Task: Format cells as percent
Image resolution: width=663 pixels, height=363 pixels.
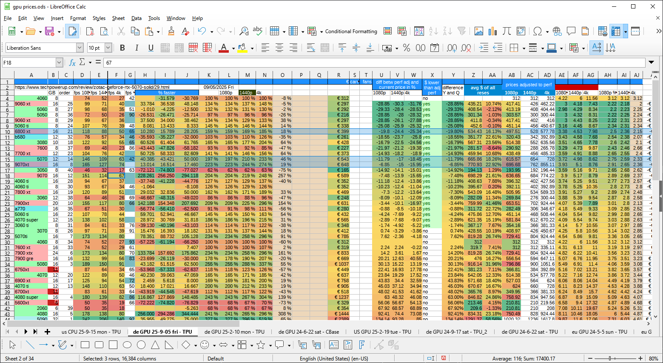Action: [x=407, y=48]
